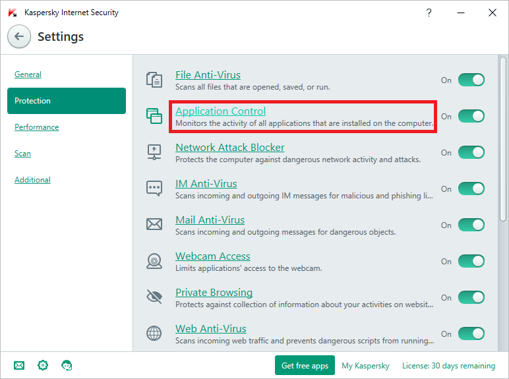
Task: Click the Mail Anti-Virus envelope icon
Action: pyautogui.click(x=154, y=225)
